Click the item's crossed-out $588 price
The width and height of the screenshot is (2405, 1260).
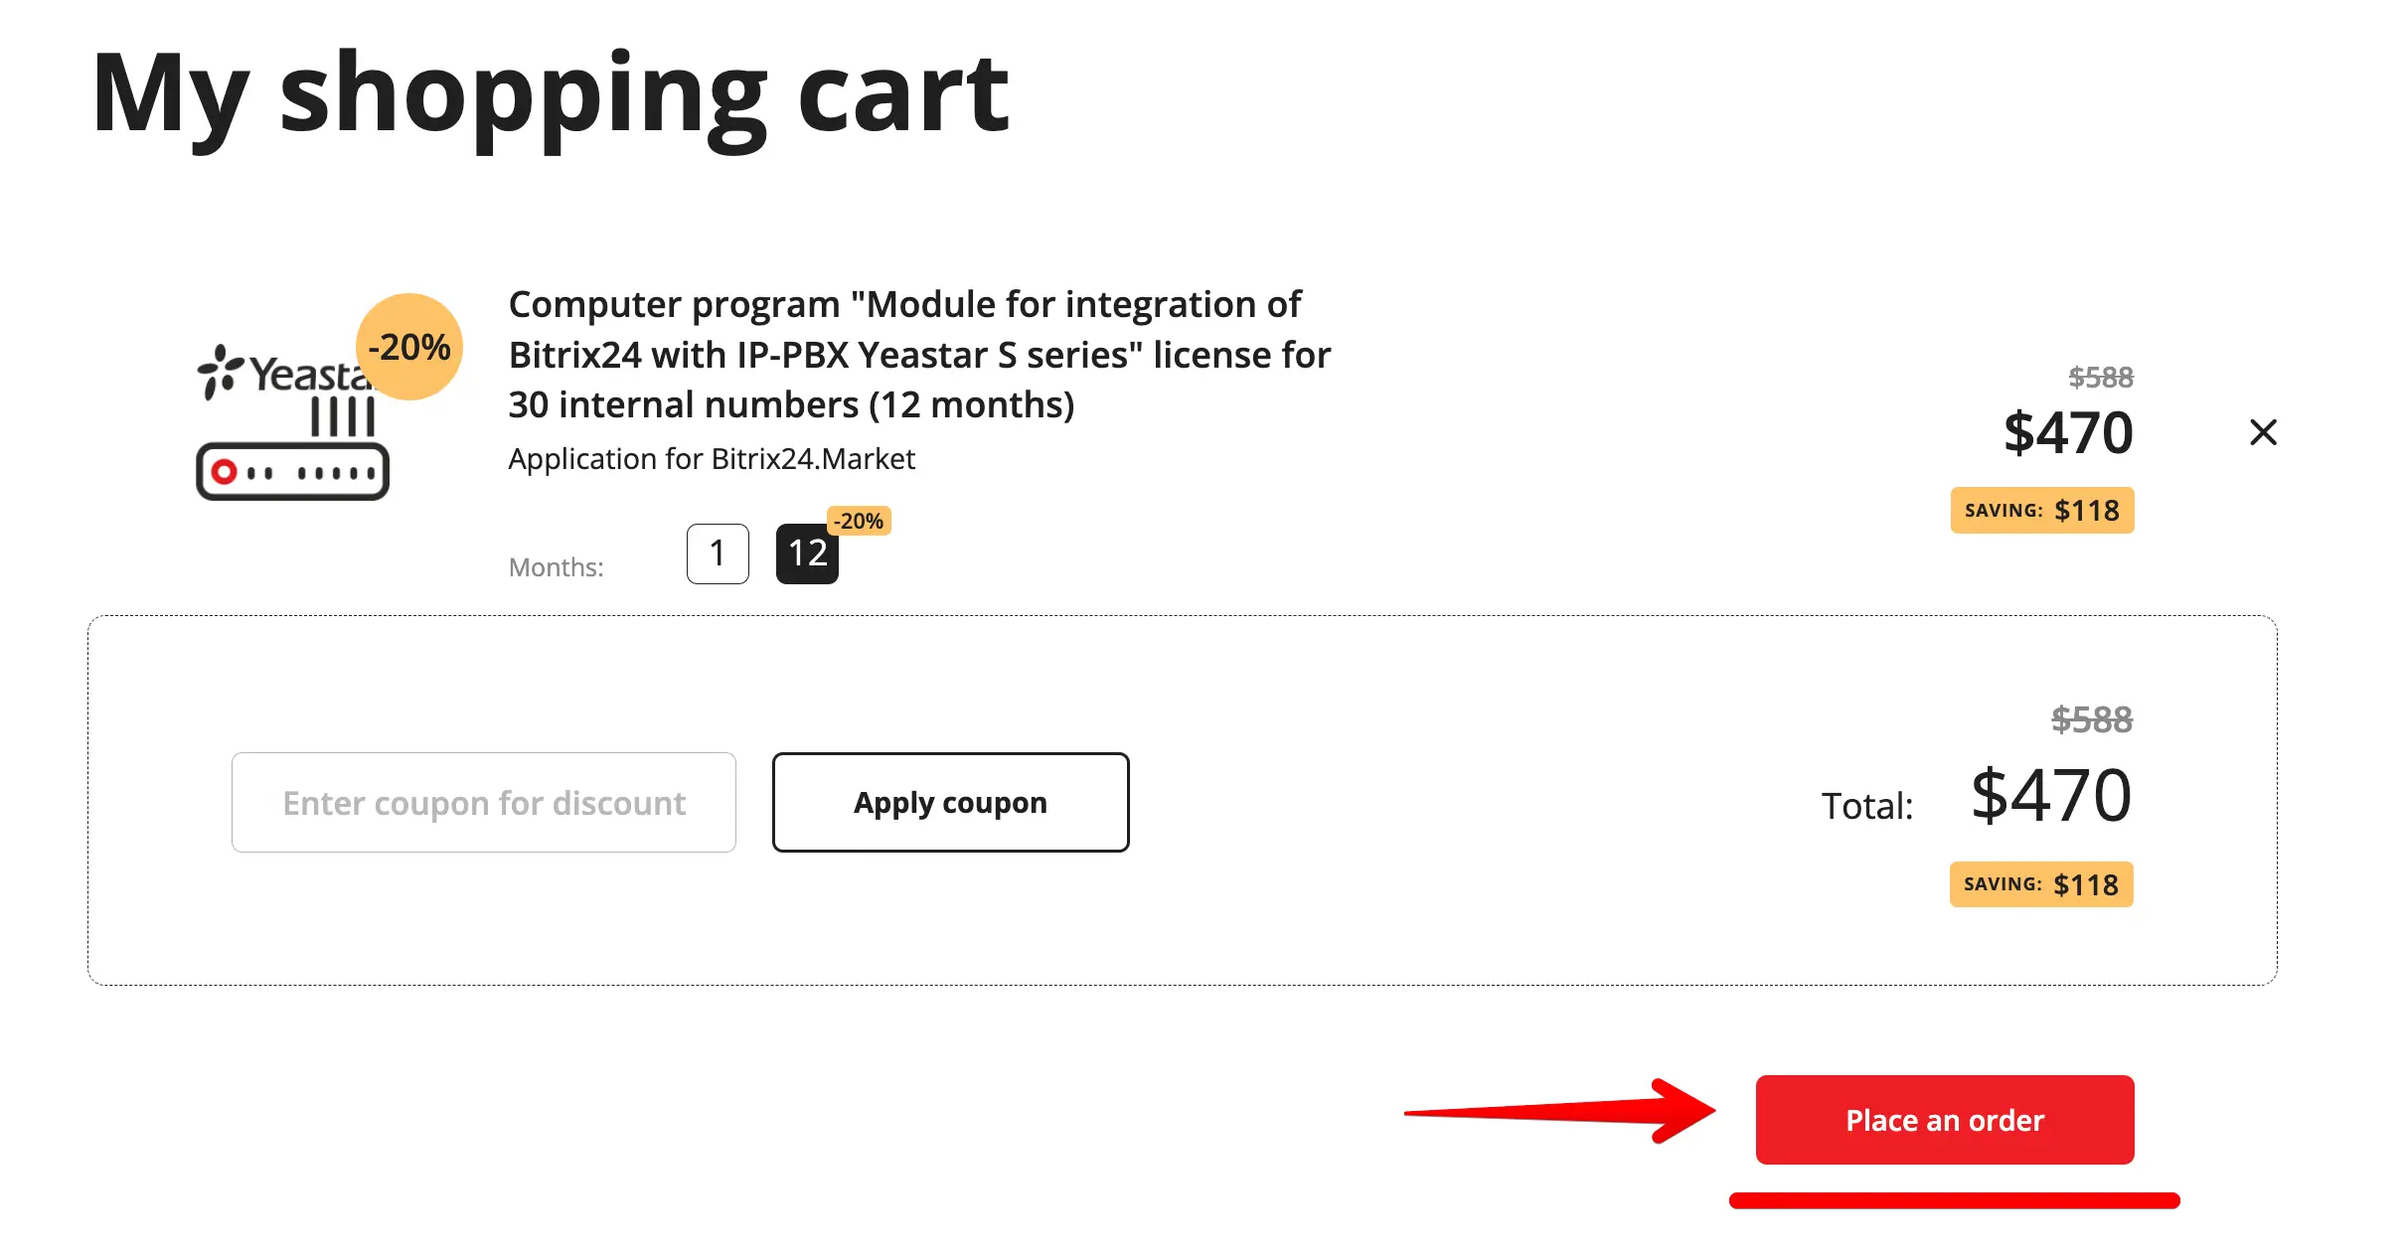pos(2100,378)
